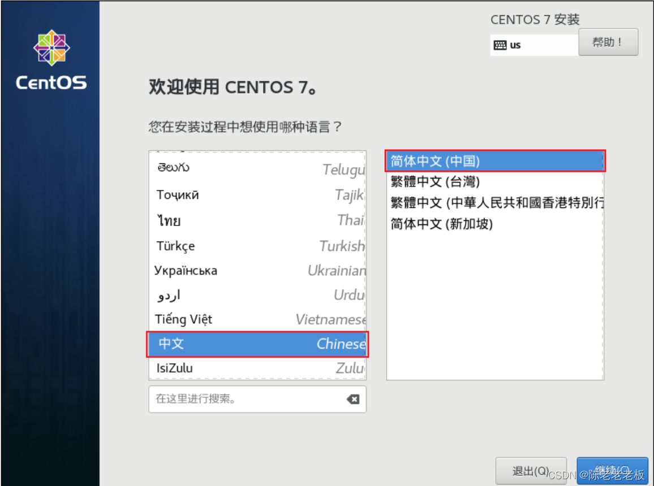Image resolution: width=654 pixels, height=486 pixels.
Task: Select the Telugu language row
Action: coord(257,168)
